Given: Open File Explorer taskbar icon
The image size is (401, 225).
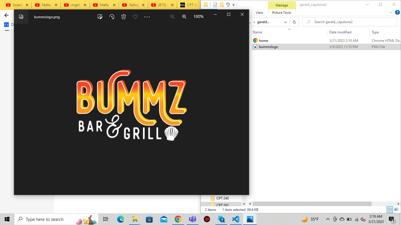Looking at the screenshot, I should pos(135,219).
